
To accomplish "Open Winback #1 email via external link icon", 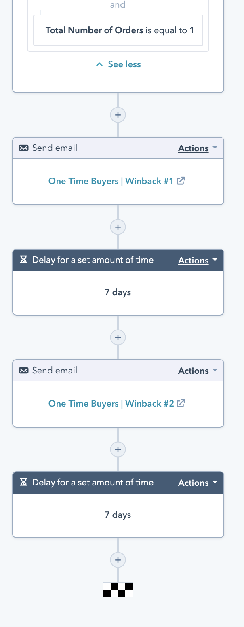I will [181, 181].
